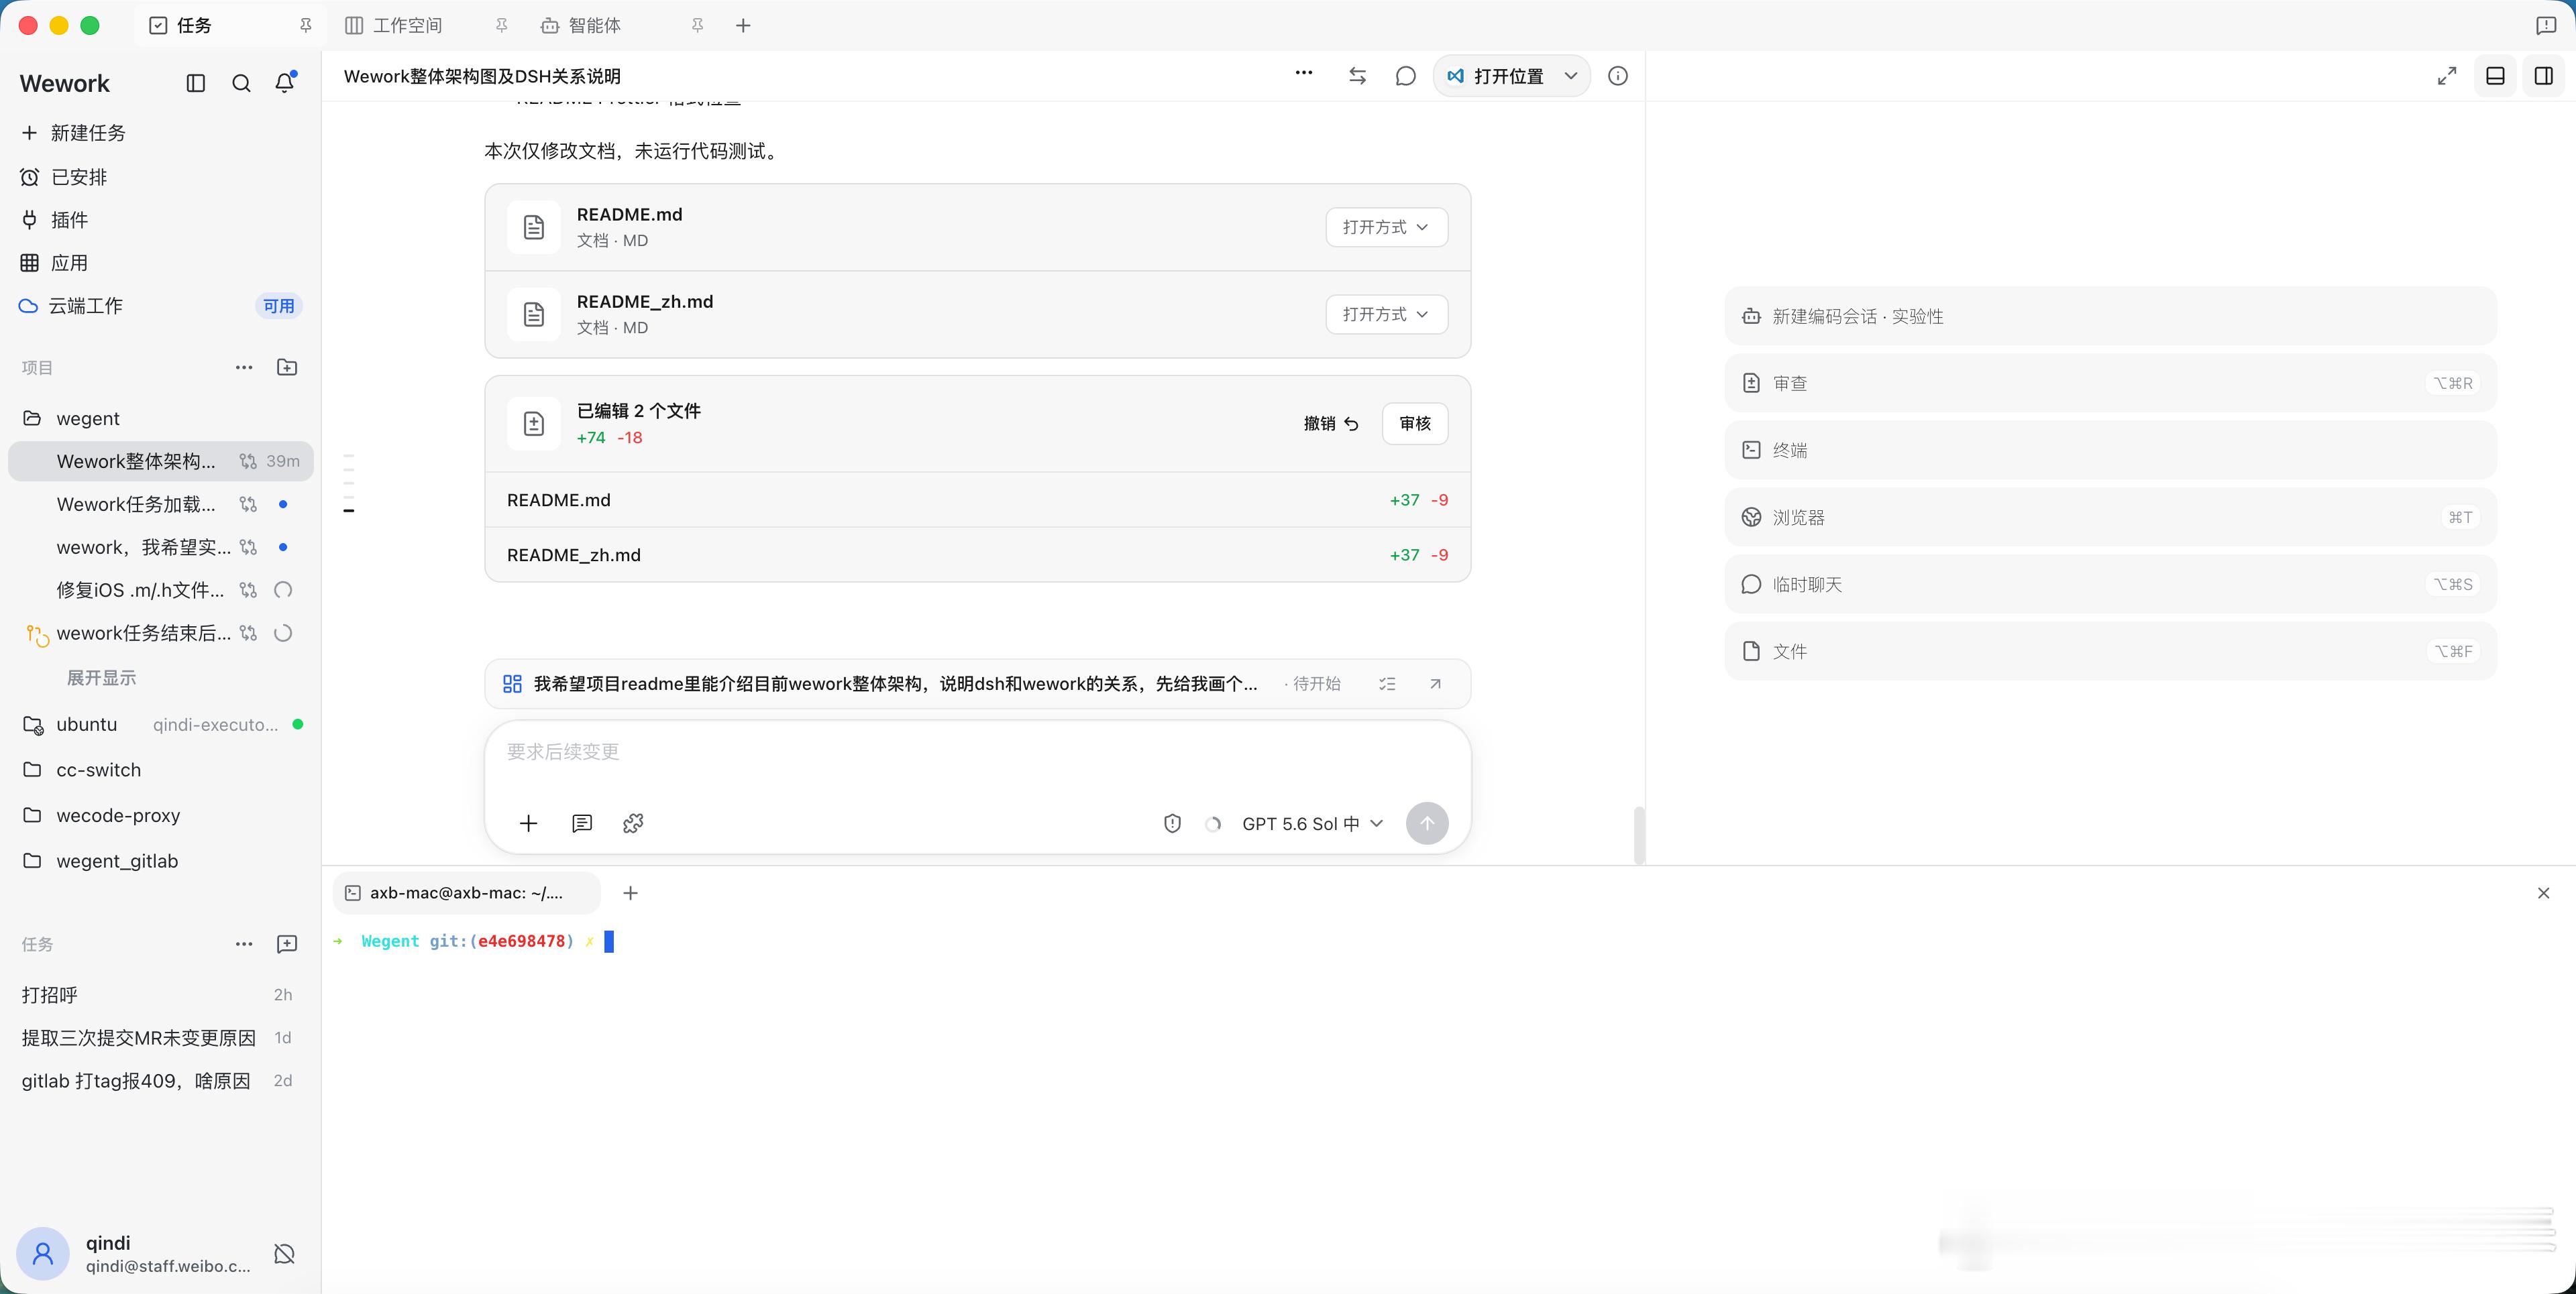Pin the 智能体 tab
This screenshot has height=1294, width=2576.
698,26
